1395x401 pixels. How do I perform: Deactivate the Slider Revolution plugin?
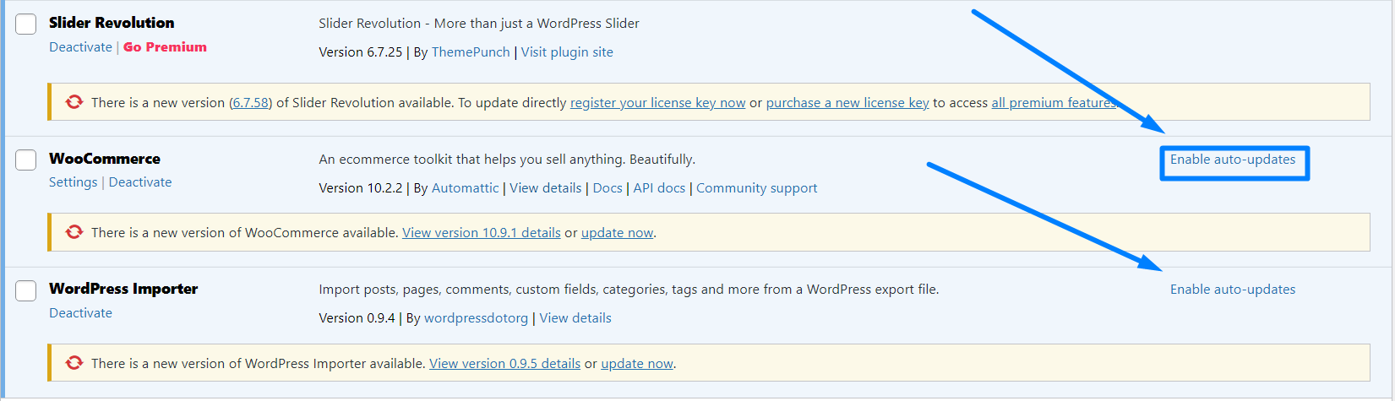tap(80, 47)
